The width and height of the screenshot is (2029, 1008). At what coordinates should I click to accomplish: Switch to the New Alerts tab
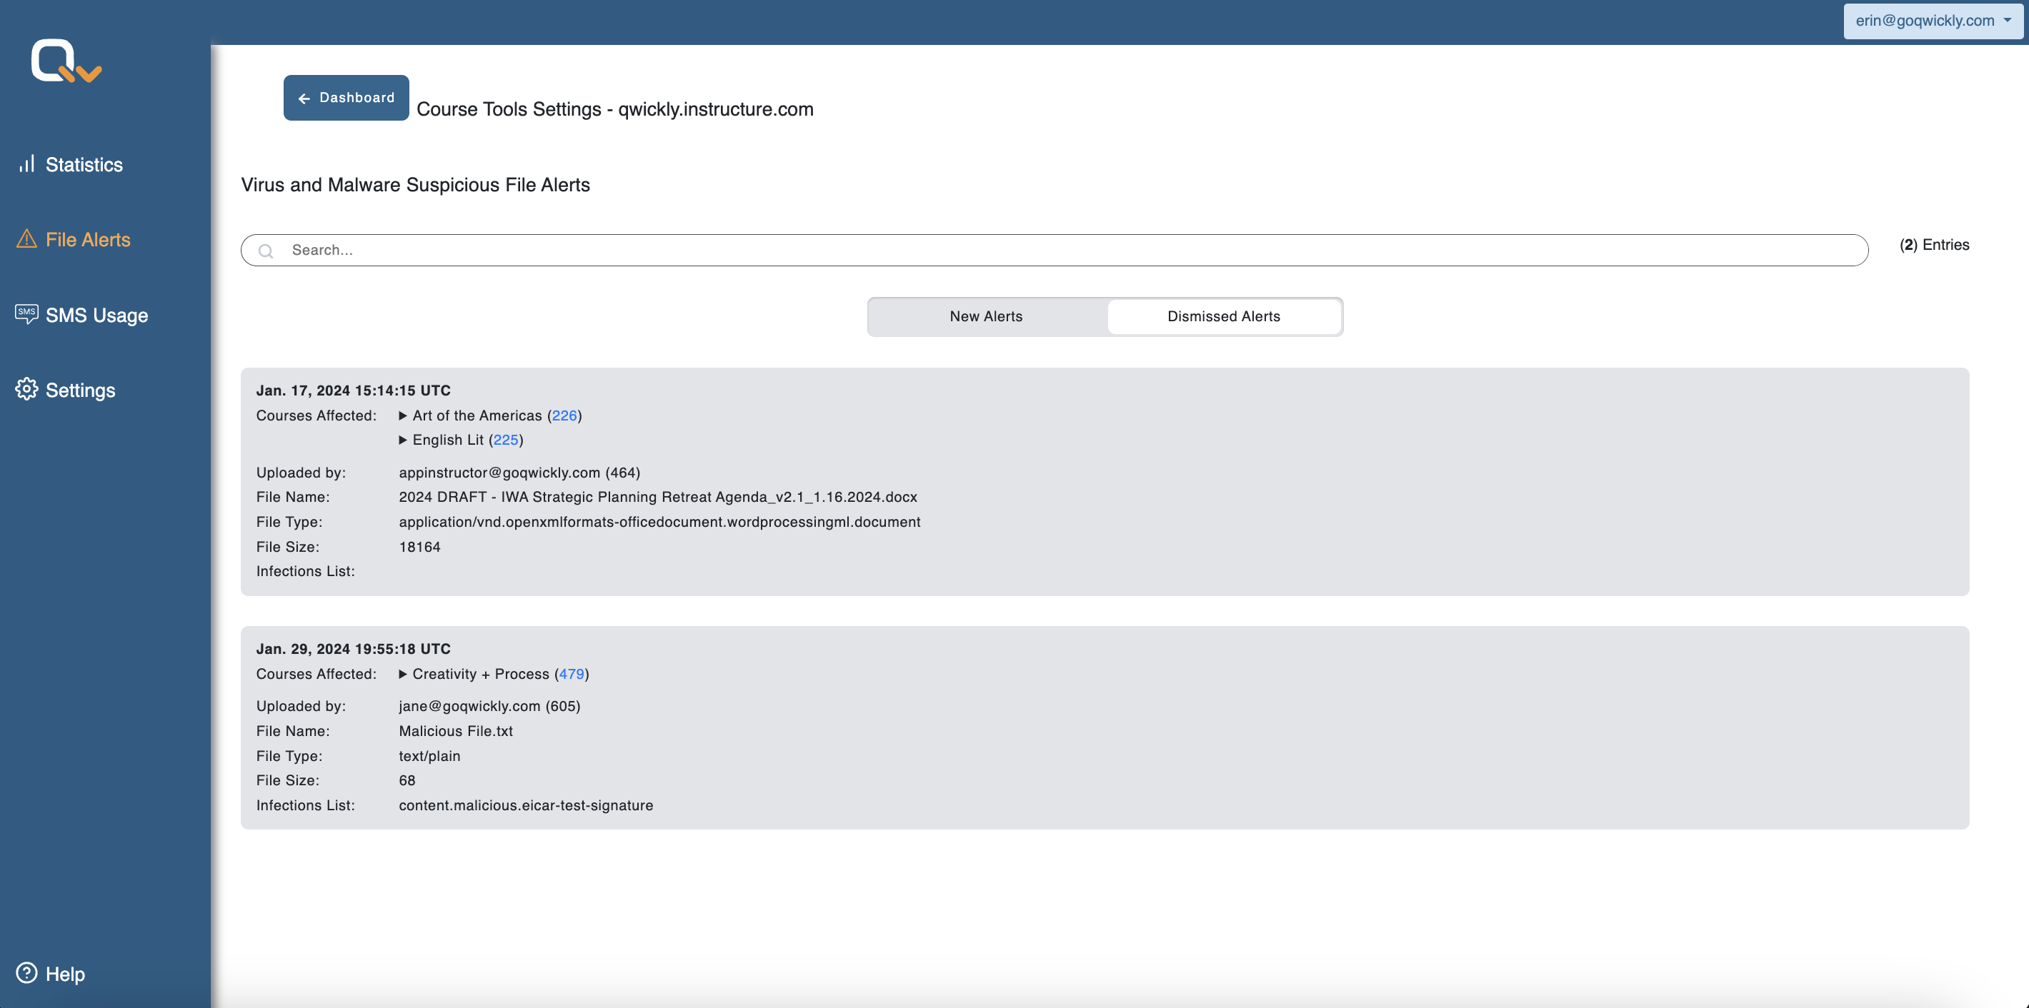click(986, 316)
